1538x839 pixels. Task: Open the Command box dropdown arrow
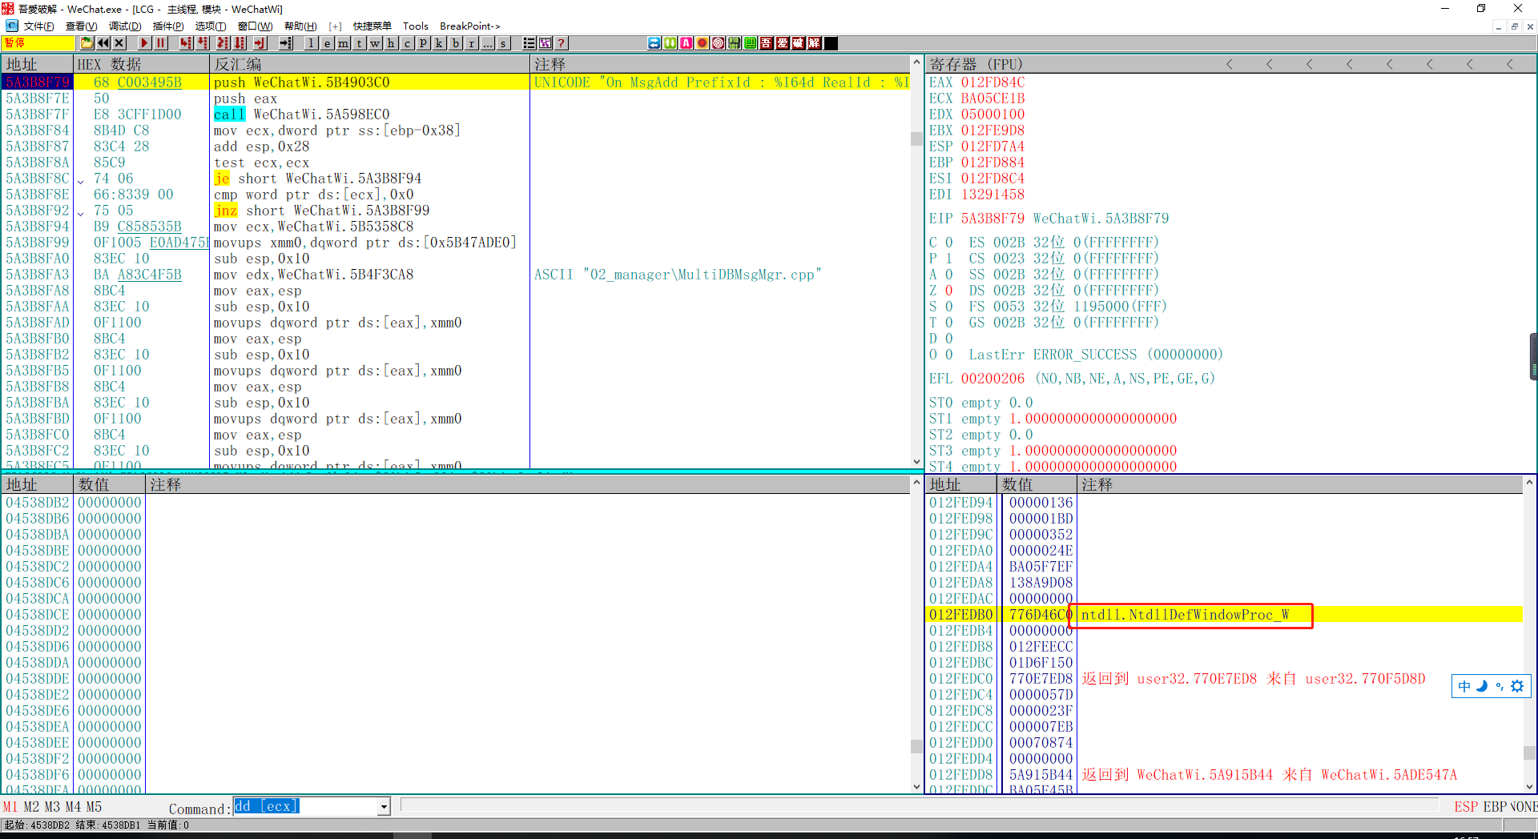click(384, 807)
